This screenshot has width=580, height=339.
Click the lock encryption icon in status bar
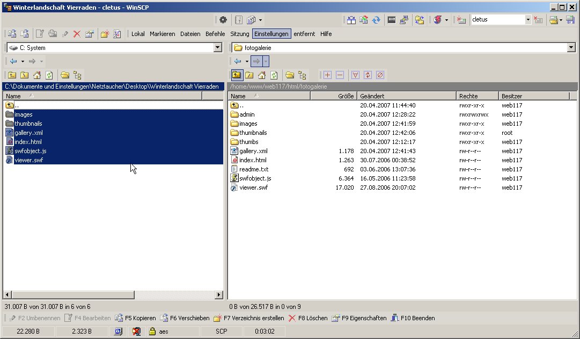[x=152, y=331]
